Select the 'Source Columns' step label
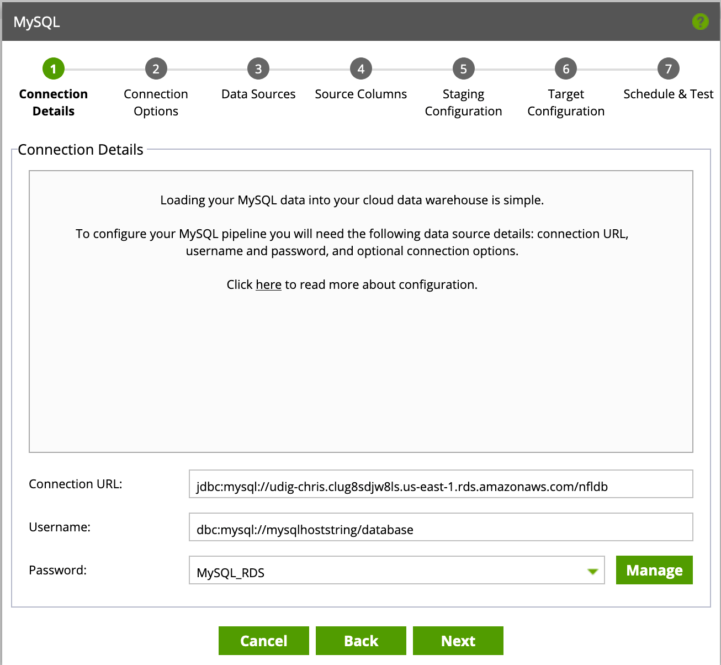 [361, 94]
